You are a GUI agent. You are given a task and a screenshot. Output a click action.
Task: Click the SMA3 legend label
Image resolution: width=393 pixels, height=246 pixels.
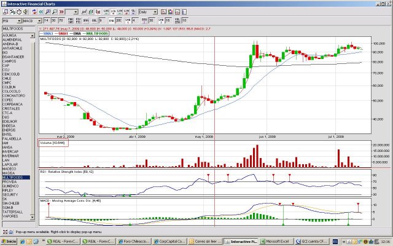coord(47,34)
